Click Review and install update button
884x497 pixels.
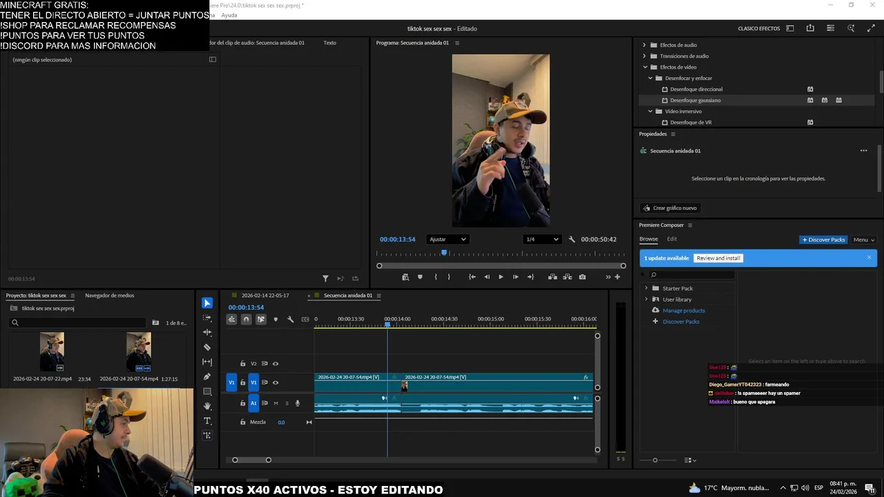(718, 258)
